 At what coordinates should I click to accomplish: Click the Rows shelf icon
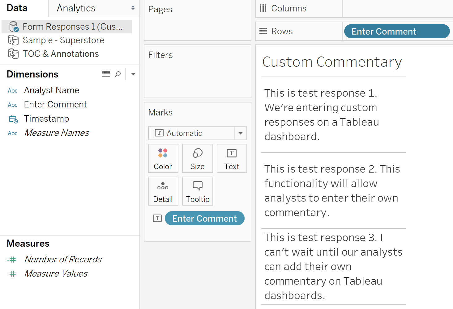click(263, 31)
